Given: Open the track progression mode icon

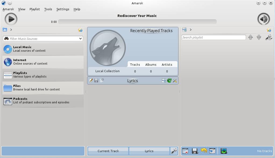Looking at the screenshot, I should tap(224, 151).
